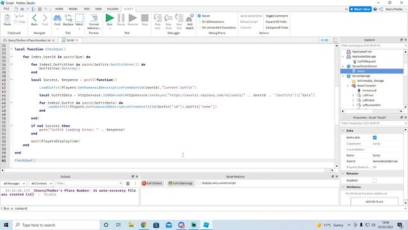This screenshot has width=408, height=230.
Task: Collapse the ServerScriptService tree node
Action: point(343,66)
